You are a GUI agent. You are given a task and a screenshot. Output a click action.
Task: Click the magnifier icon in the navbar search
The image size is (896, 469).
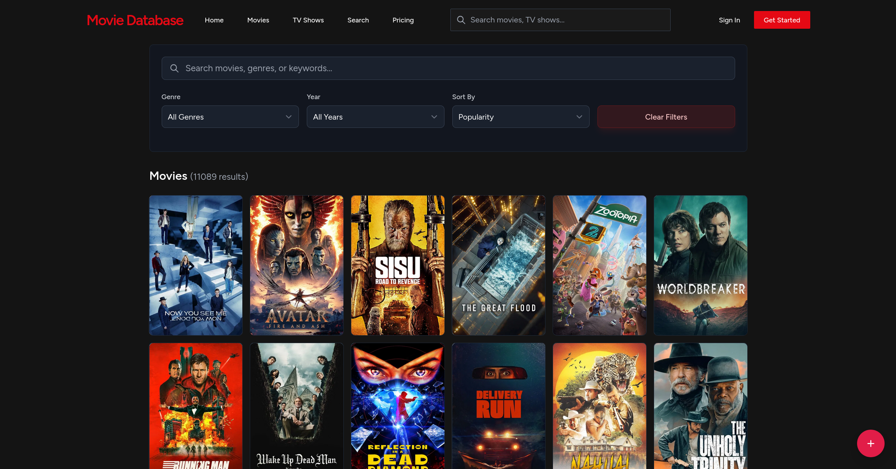(x=461, y=20)
